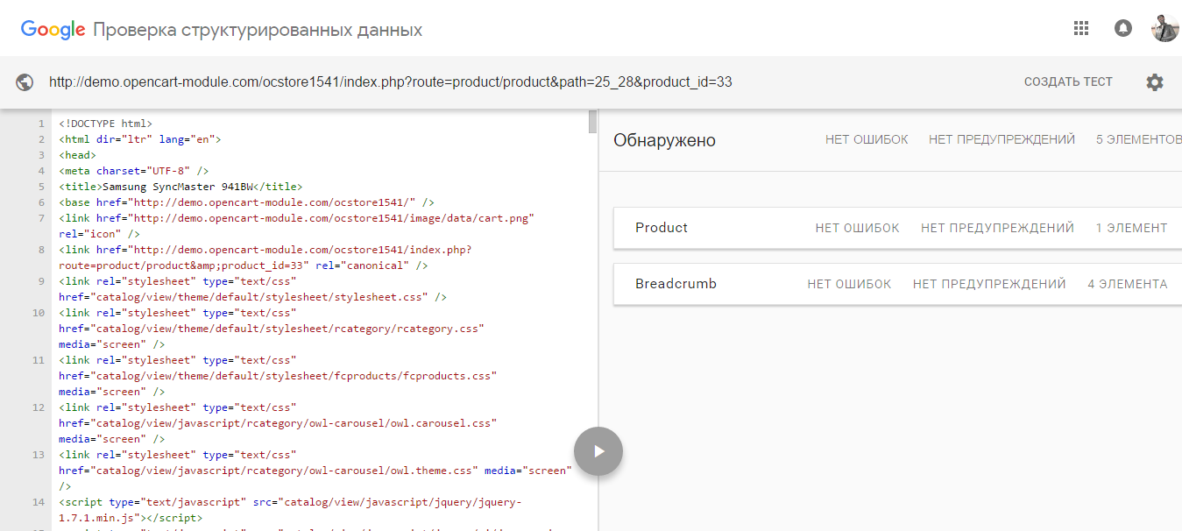Click line number 10 in gutter
Screen dimensions: 1182x531
(x=39, y=313)
